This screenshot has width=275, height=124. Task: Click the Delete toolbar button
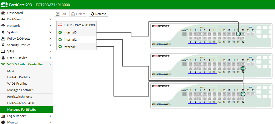click(78, 14)
